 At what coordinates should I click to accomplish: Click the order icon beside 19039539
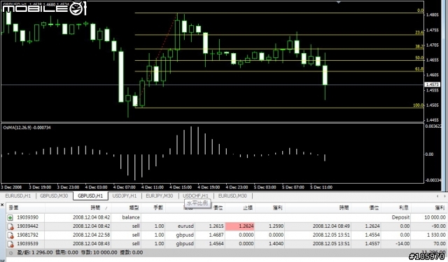(10, 245)
